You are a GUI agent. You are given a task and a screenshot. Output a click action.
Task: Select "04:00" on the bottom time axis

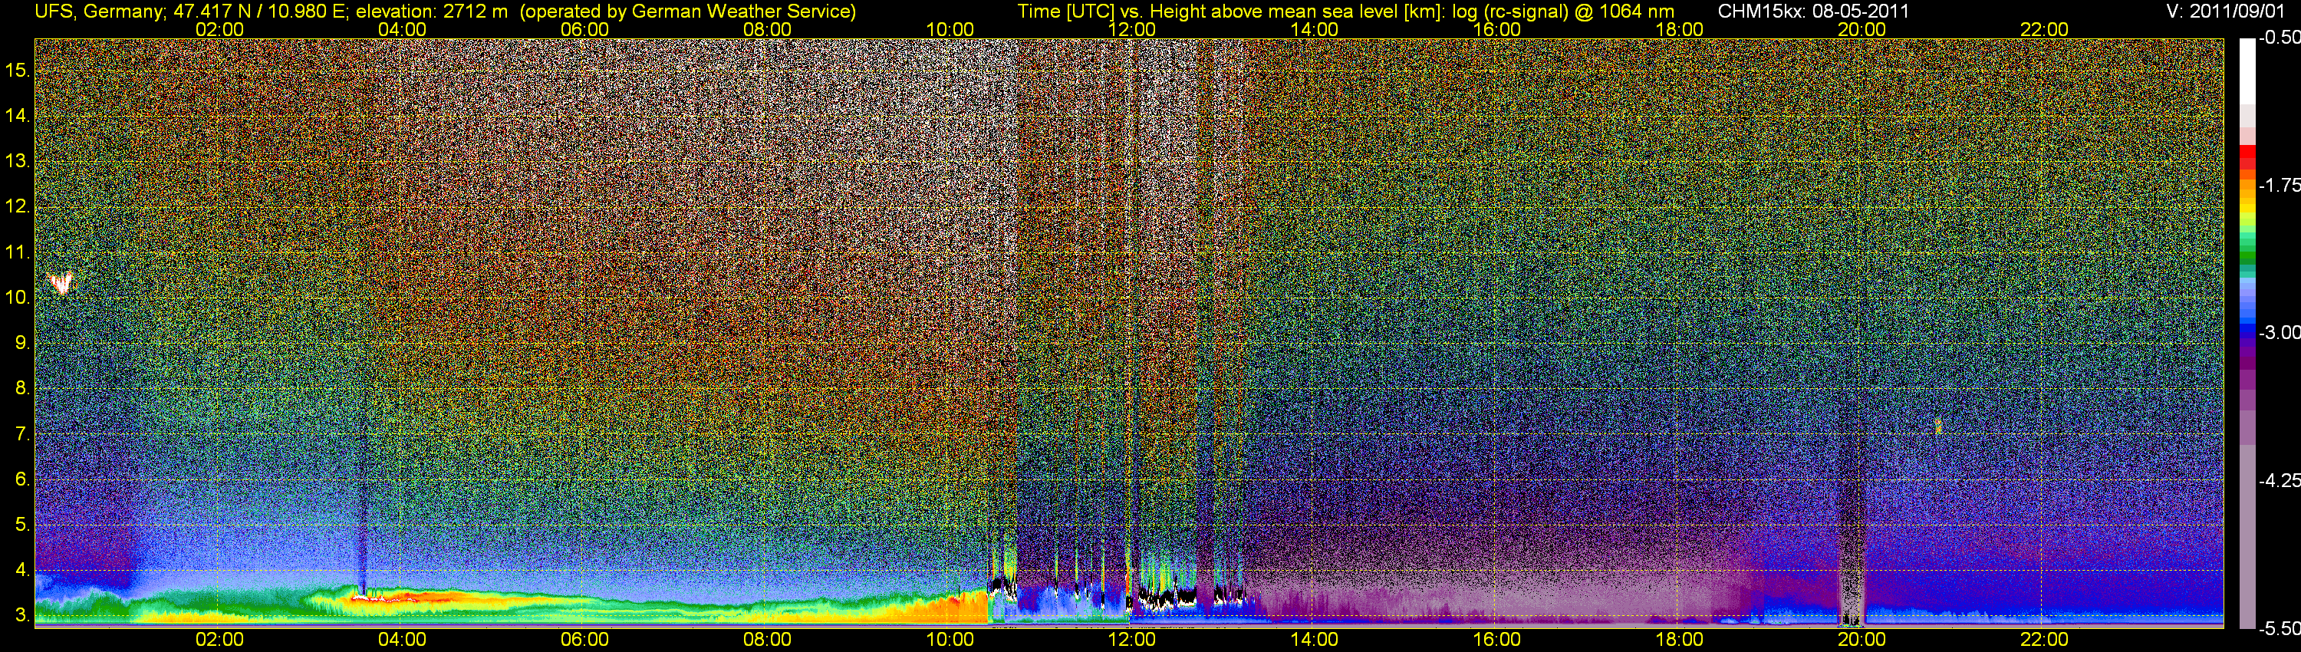402,640
